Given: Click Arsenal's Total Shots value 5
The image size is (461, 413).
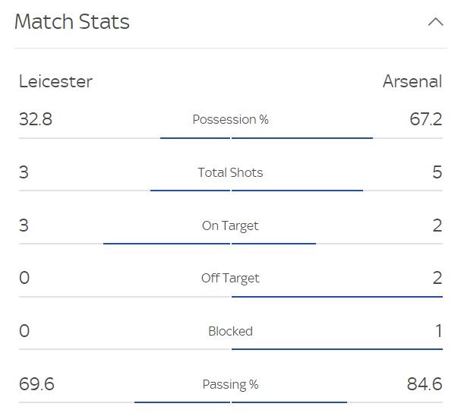Looking at the screenshot, I should click(x=437, y=172).
